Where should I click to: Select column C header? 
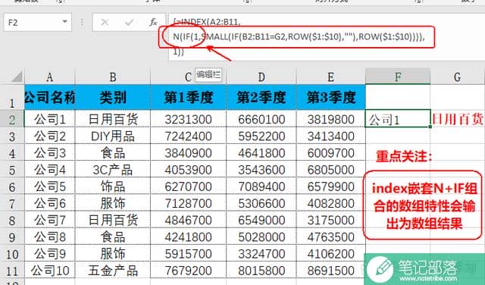point(188,77)
